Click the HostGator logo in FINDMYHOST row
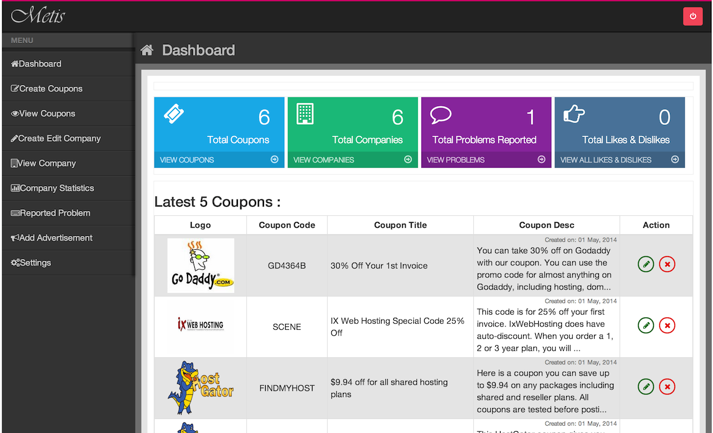 click(200, 388)
